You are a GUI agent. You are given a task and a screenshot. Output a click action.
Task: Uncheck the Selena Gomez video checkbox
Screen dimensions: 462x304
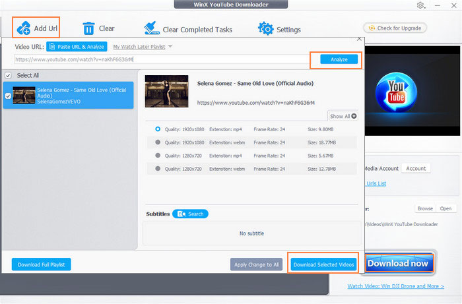coord(8,96)
